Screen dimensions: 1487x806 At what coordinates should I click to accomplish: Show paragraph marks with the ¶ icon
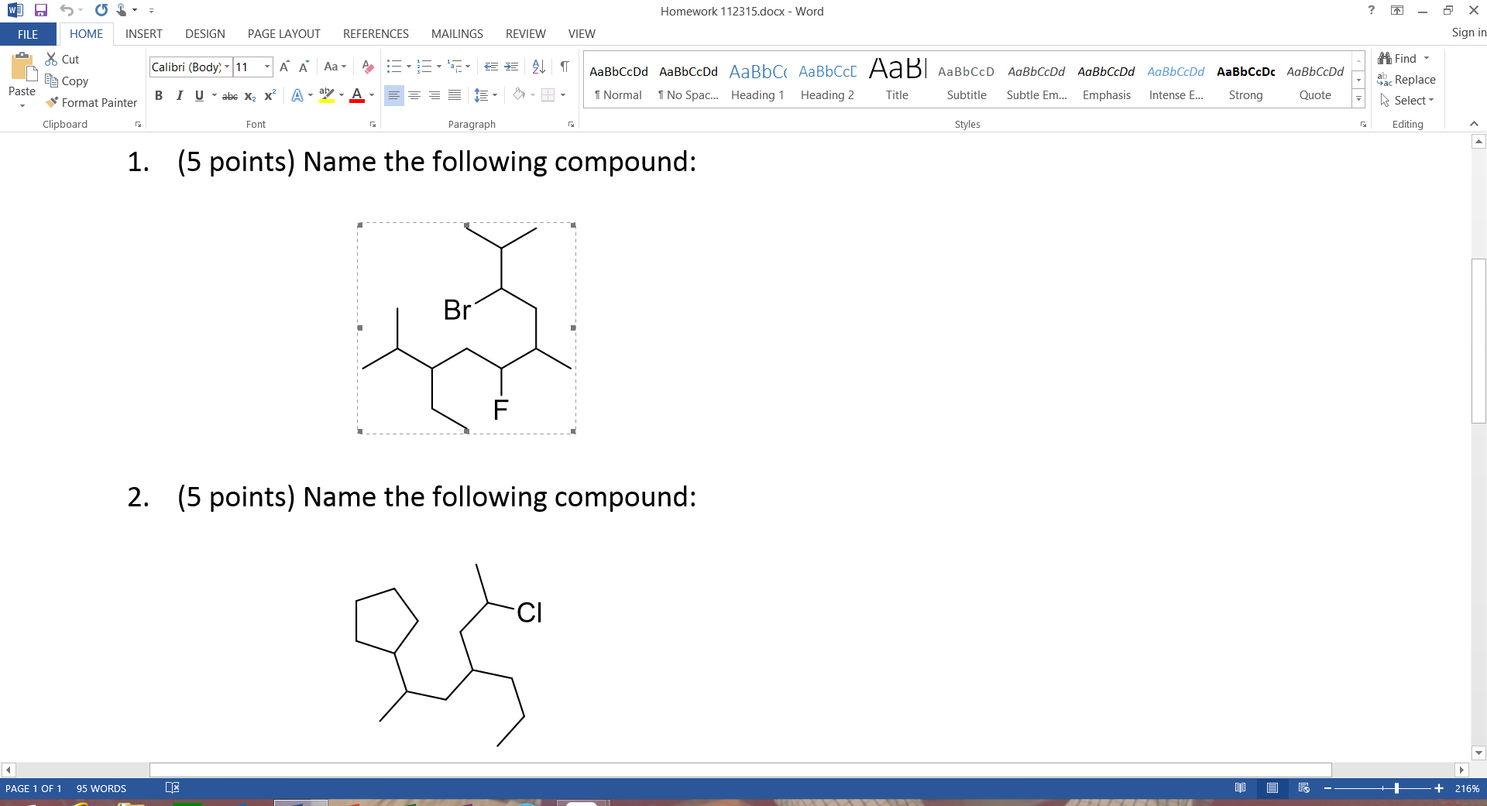coord(565,67)
